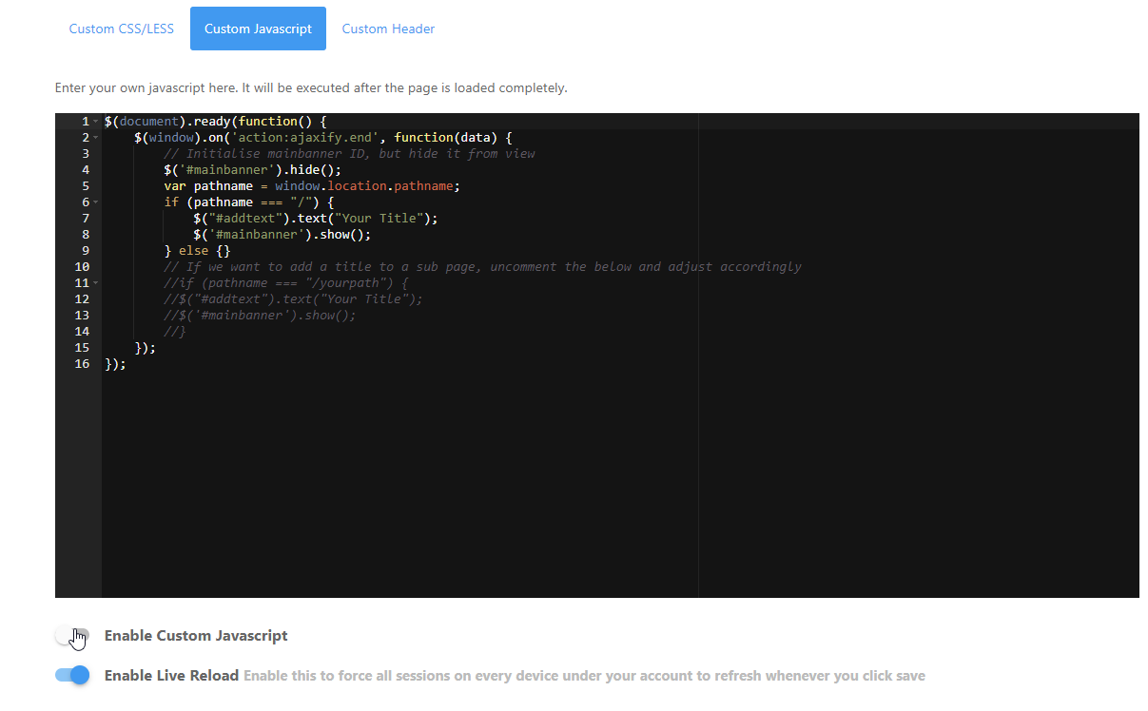Image resolution: width=1148 pixels, height=711 pixels.
Task: Fold the if block at line 6
Action: click(96, 202)
